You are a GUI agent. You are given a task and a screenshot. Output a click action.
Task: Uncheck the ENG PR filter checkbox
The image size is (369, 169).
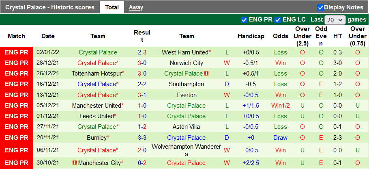point(244,20)
